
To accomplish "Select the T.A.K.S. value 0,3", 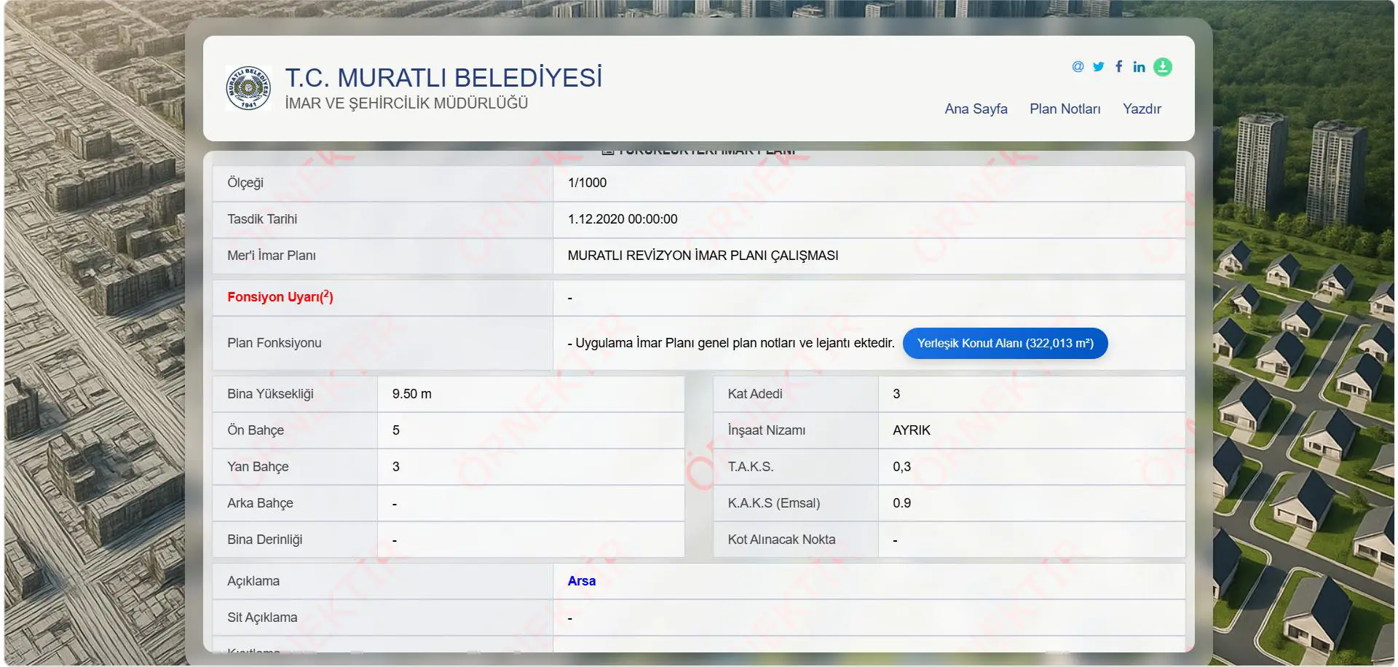I will (x=901, y=467).
